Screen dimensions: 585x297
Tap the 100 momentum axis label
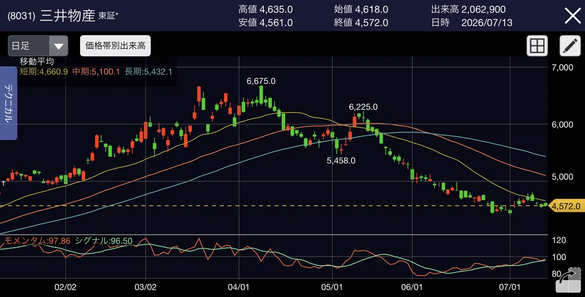559,257
